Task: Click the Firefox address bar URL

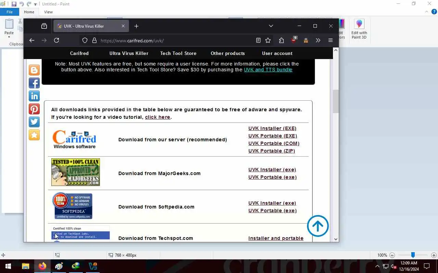Action: (x=132, y=41)
